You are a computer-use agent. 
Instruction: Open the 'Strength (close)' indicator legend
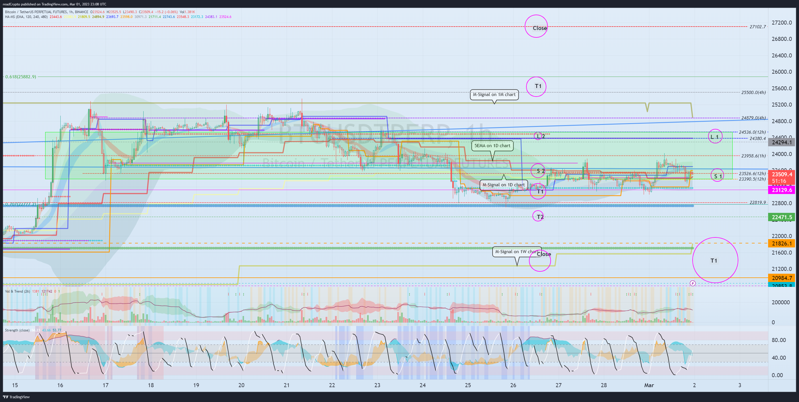[17, 330]
